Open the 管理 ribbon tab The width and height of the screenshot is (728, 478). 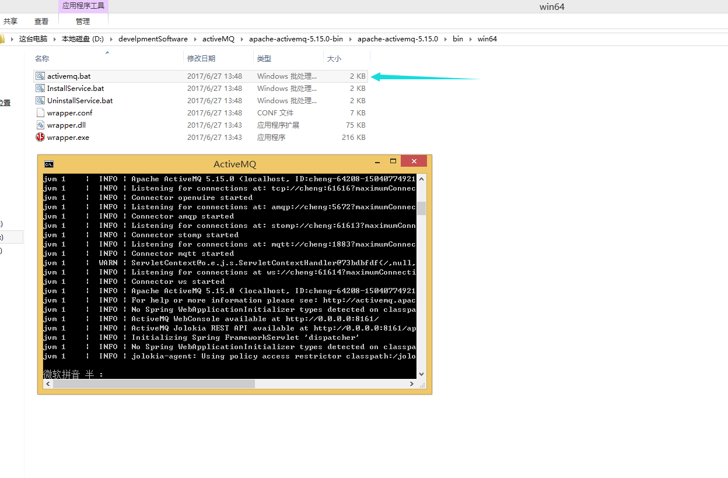[x=83, y=21]
